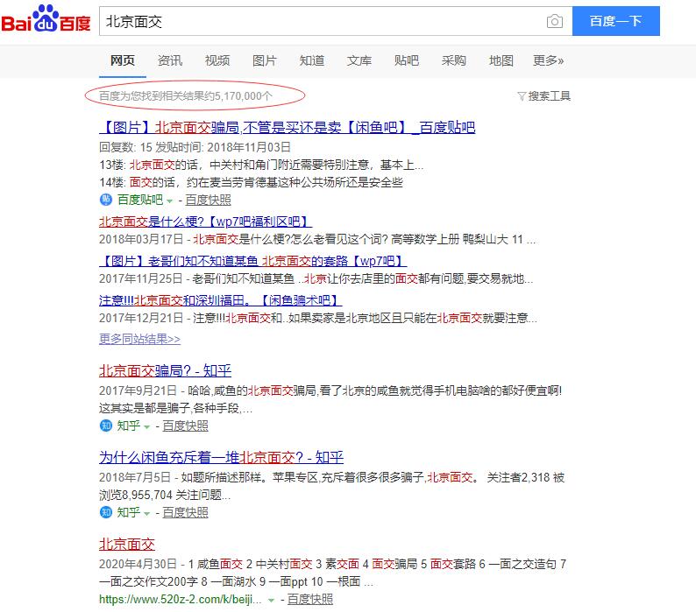Open 北京面交骗局,不管是买还是卖 result
This screenshot has width=696, height=612.
coord(288,128)
